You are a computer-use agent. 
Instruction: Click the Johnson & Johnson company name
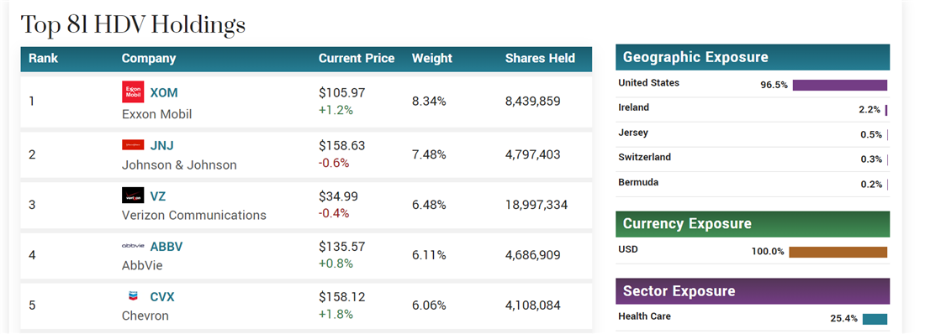coord(179,165)
